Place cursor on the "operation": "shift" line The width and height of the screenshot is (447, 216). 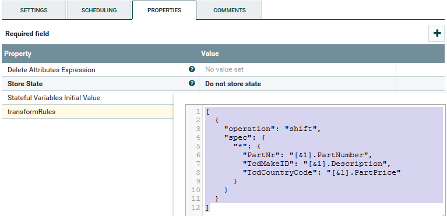273,129
